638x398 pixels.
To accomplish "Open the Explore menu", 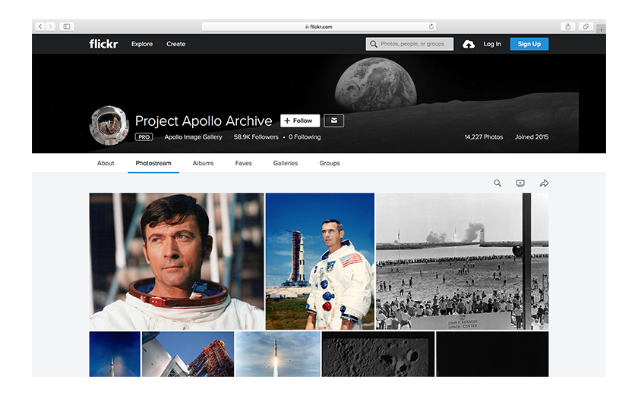I will (x=142, y=44).
